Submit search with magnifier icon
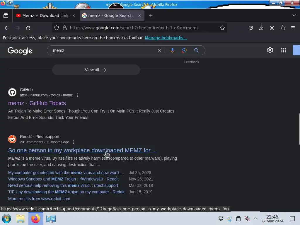 [196, 50]
